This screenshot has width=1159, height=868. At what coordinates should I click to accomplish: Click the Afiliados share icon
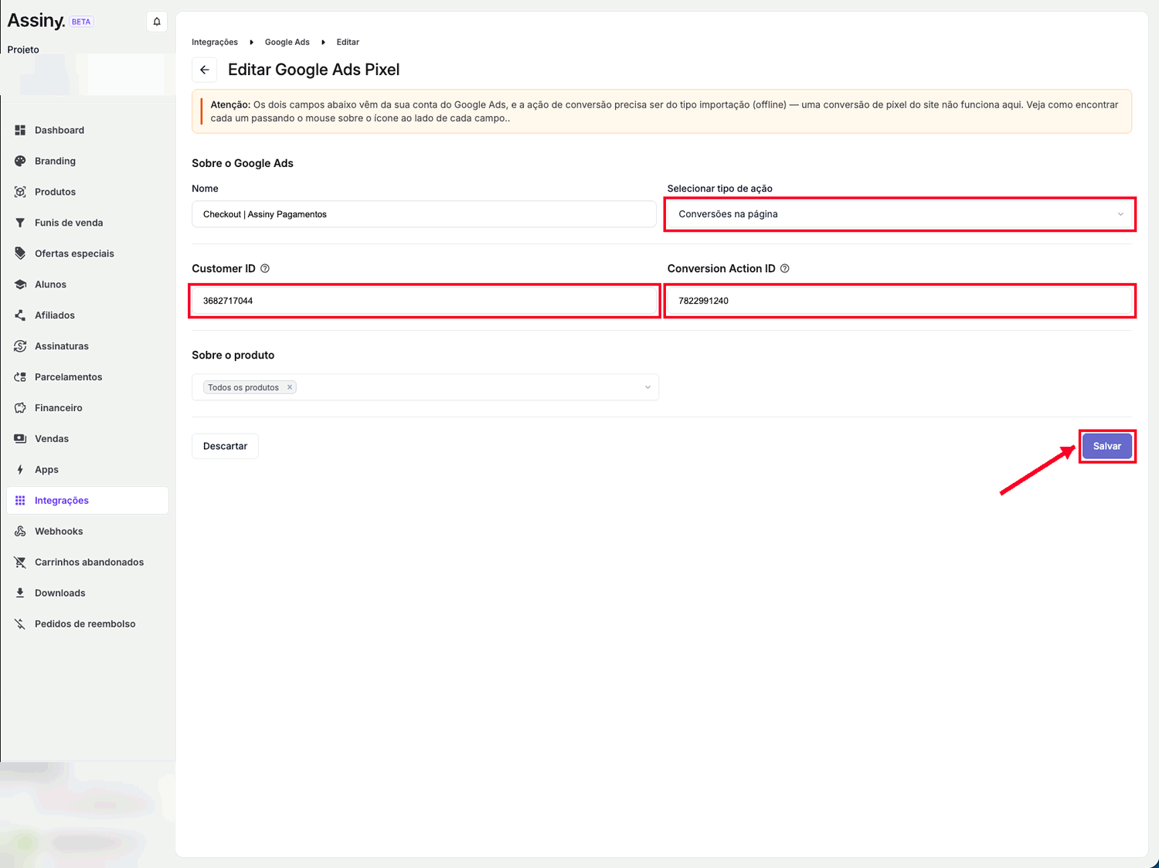(x=20, y=315)
